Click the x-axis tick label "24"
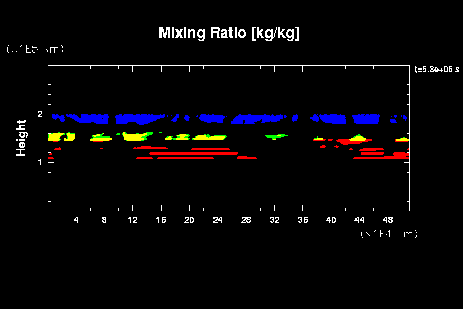463x309 pixels. point(218,220)
